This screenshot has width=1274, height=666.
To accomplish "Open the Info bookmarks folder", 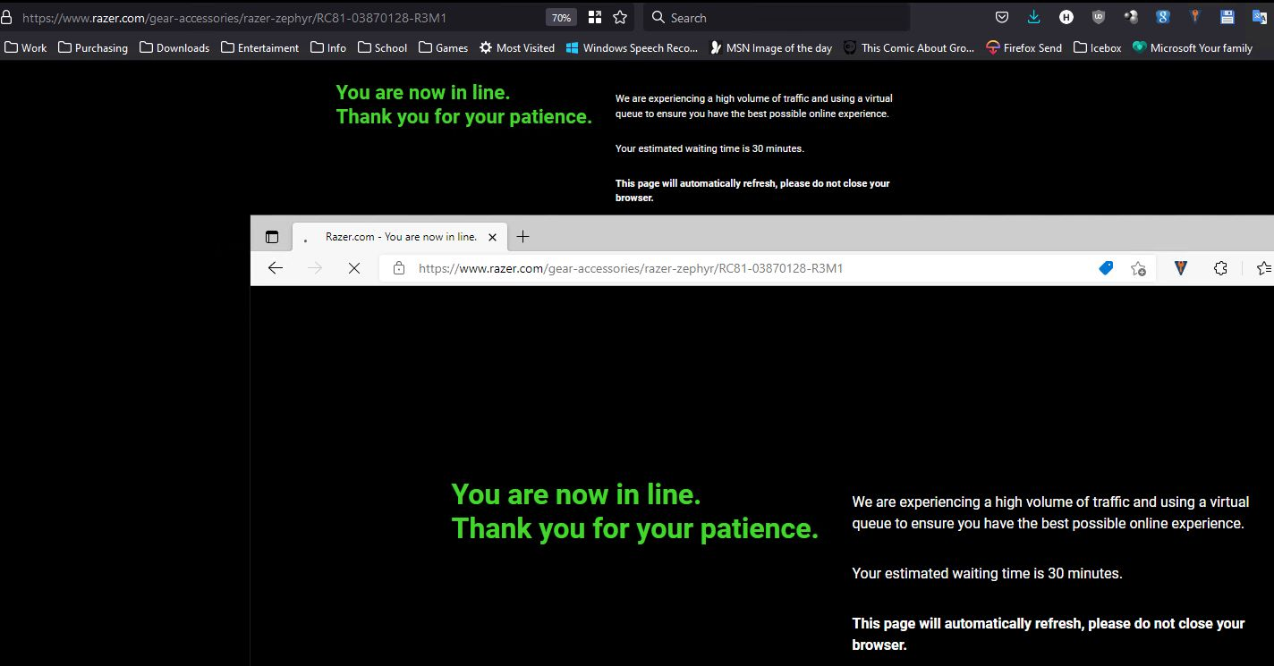I will point(328,47).
